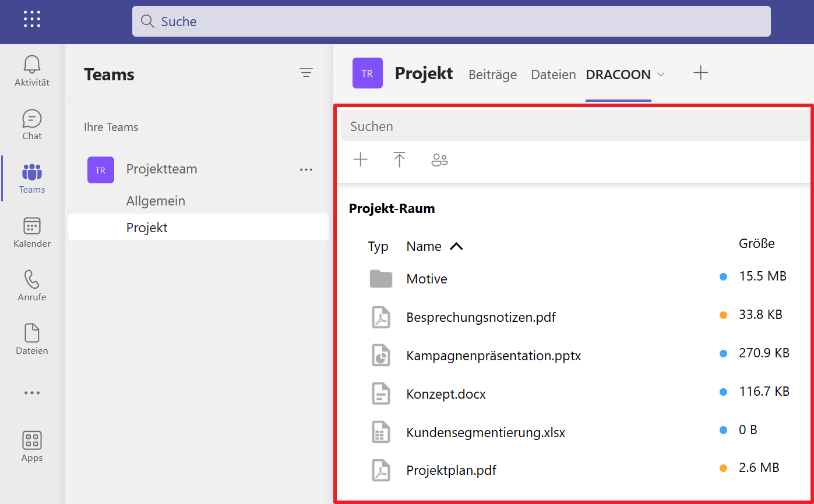Expand more apps ellipsis in sidebar
814x504 pixels.
(32, 393)
